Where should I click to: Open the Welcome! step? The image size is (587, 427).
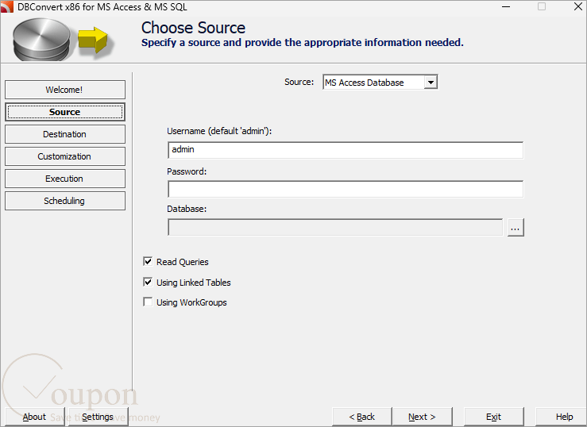pyautogui.click(x=65, y=90)
